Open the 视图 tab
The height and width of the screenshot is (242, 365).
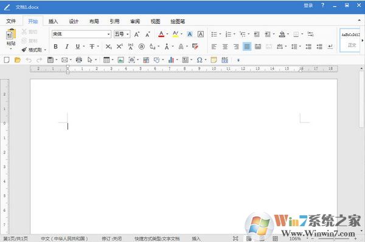tap(155, 21)
